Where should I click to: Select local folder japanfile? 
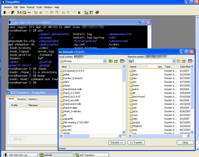pyautogui.click(x=67, y=119)
